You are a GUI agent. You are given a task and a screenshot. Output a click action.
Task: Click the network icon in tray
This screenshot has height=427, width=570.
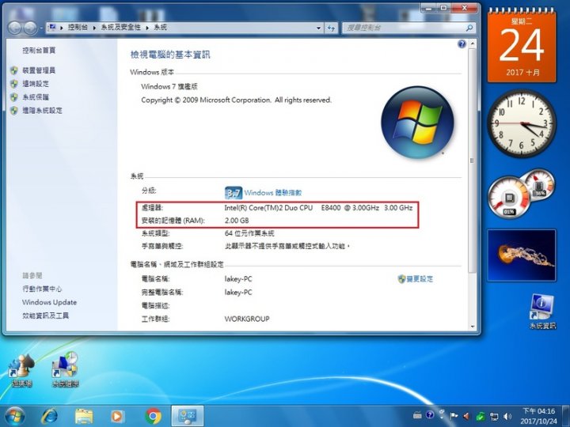[x=494, y=416]
